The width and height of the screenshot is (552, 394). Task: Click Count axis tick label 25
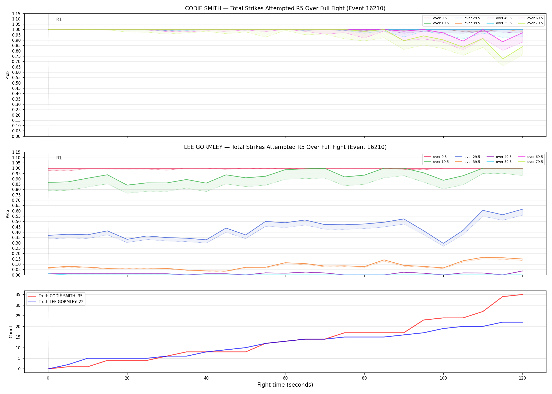tap(18, 316)
